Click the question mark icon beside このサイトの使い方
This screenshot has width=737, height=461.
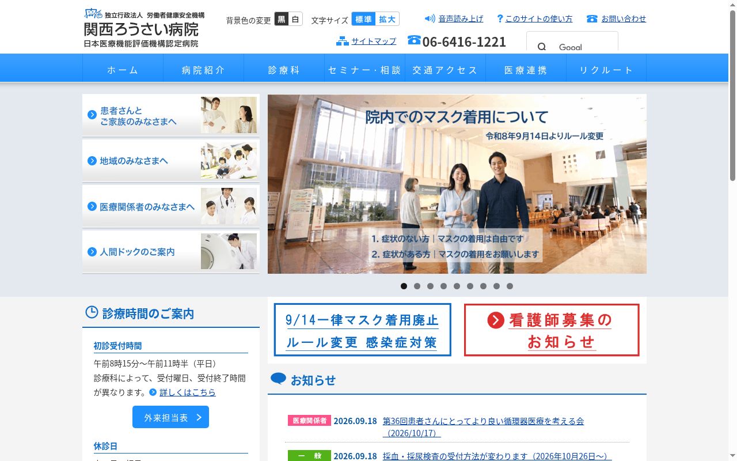(500, 18)
